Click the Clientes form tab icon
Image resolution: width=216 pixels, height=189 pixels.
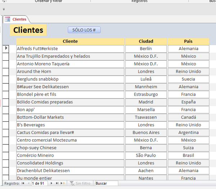coord(8,19)
